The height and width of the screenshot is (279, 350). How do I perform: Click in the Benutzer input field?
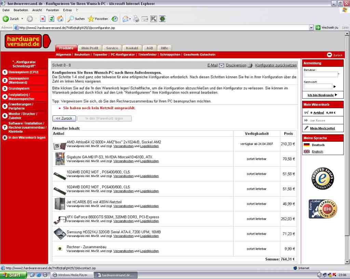[321, 75]
